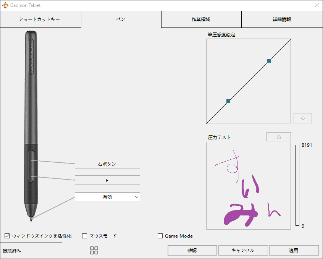This screenshot has width=323, height=259.
Task: Select the lower pressure curve control point
Action: pyautogui.click(x=228, y=101)
